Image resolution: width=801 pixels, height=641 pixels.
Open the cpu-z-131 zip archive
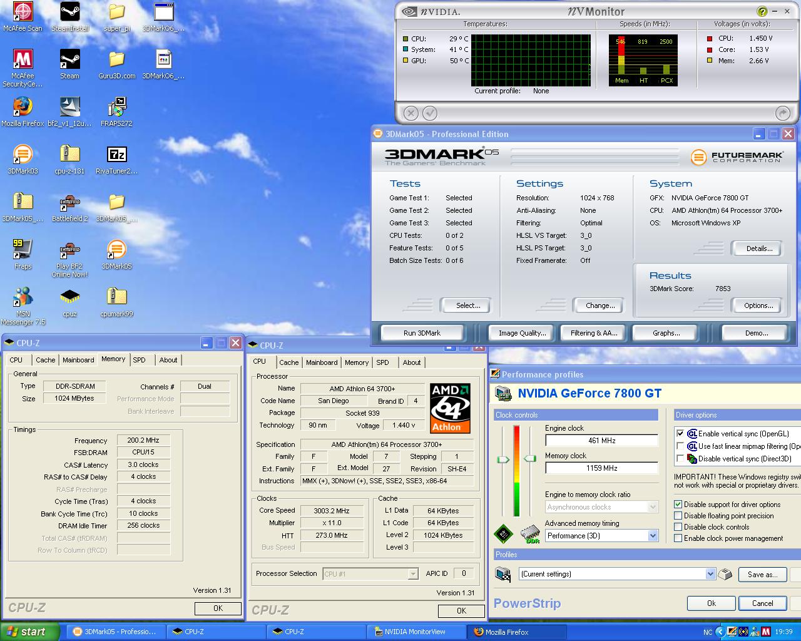pos(69,160)
